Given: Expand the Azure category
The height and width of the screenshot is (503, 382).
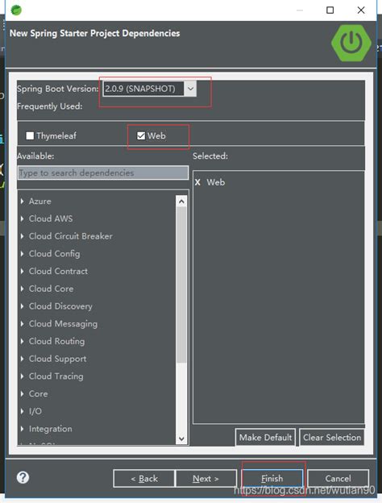Looking at the screenshot, I should (x=22, y=202).
